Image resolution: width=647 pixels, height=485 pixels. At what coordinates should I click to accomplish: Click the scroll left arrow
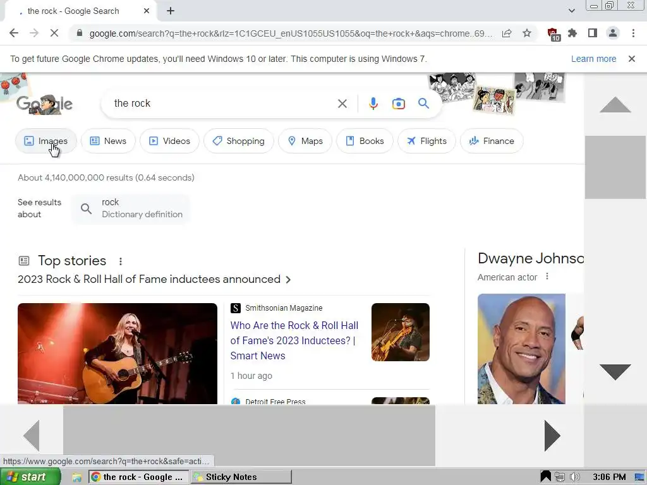point(32,436)
